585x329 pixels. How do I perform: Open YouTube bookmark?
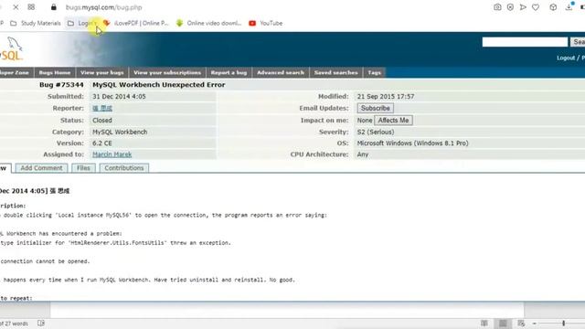click(266, 23)
